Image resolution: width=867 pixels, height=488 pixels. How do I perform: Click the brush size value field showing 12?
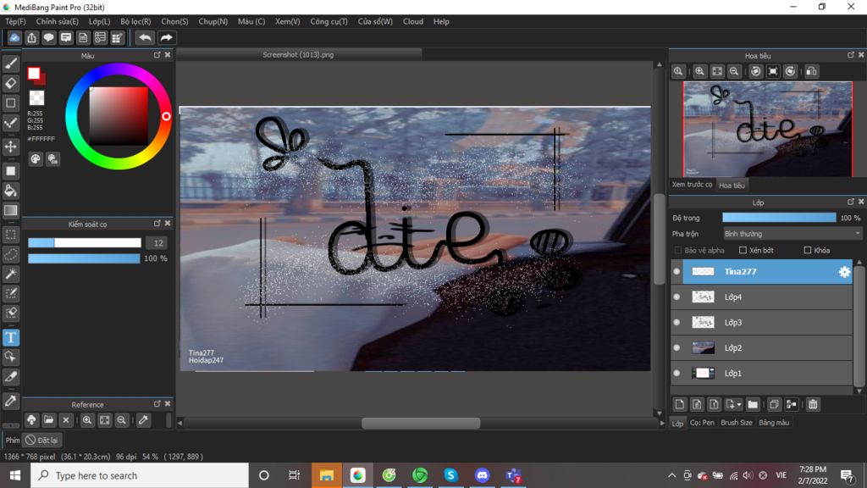coord(157,243)
